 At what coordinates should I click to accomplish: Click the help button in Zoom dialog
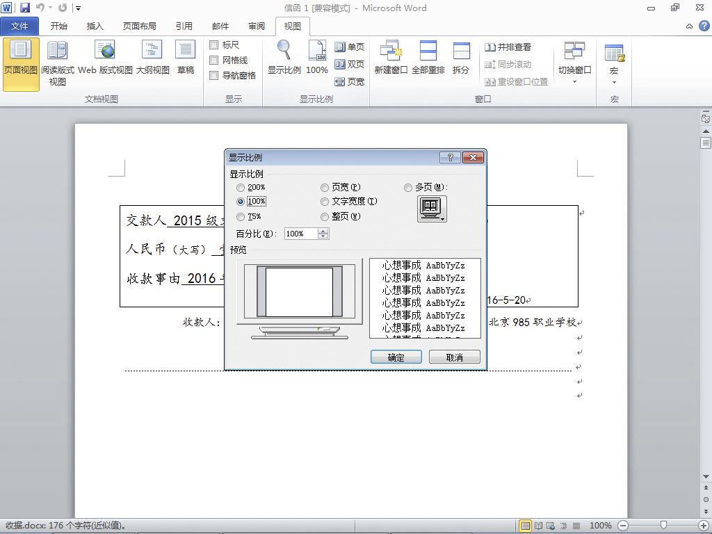(x=450, y=158)
